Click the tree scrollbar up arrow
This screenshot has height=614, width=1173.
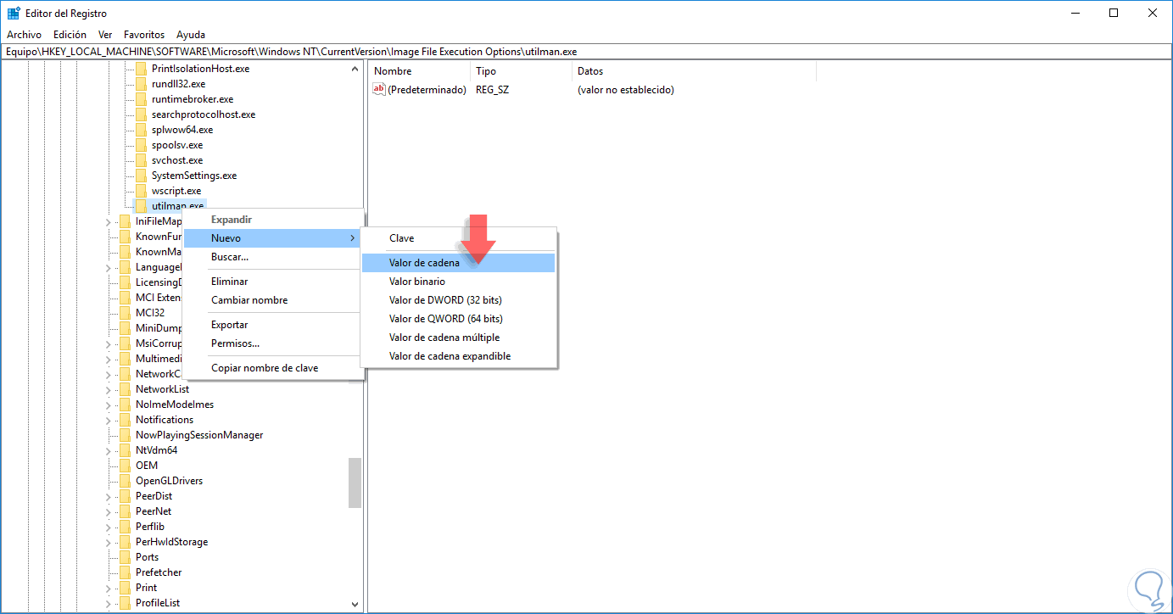click(355, 69)
